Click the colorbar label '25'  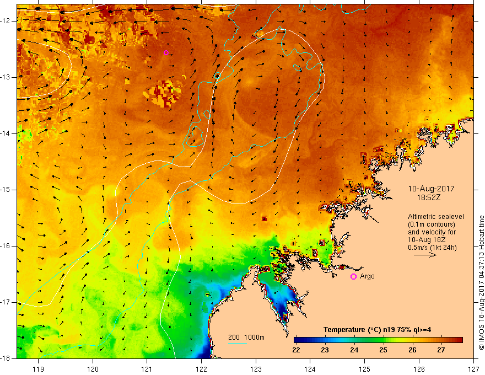pyautogui.click(x=383, y=350)
